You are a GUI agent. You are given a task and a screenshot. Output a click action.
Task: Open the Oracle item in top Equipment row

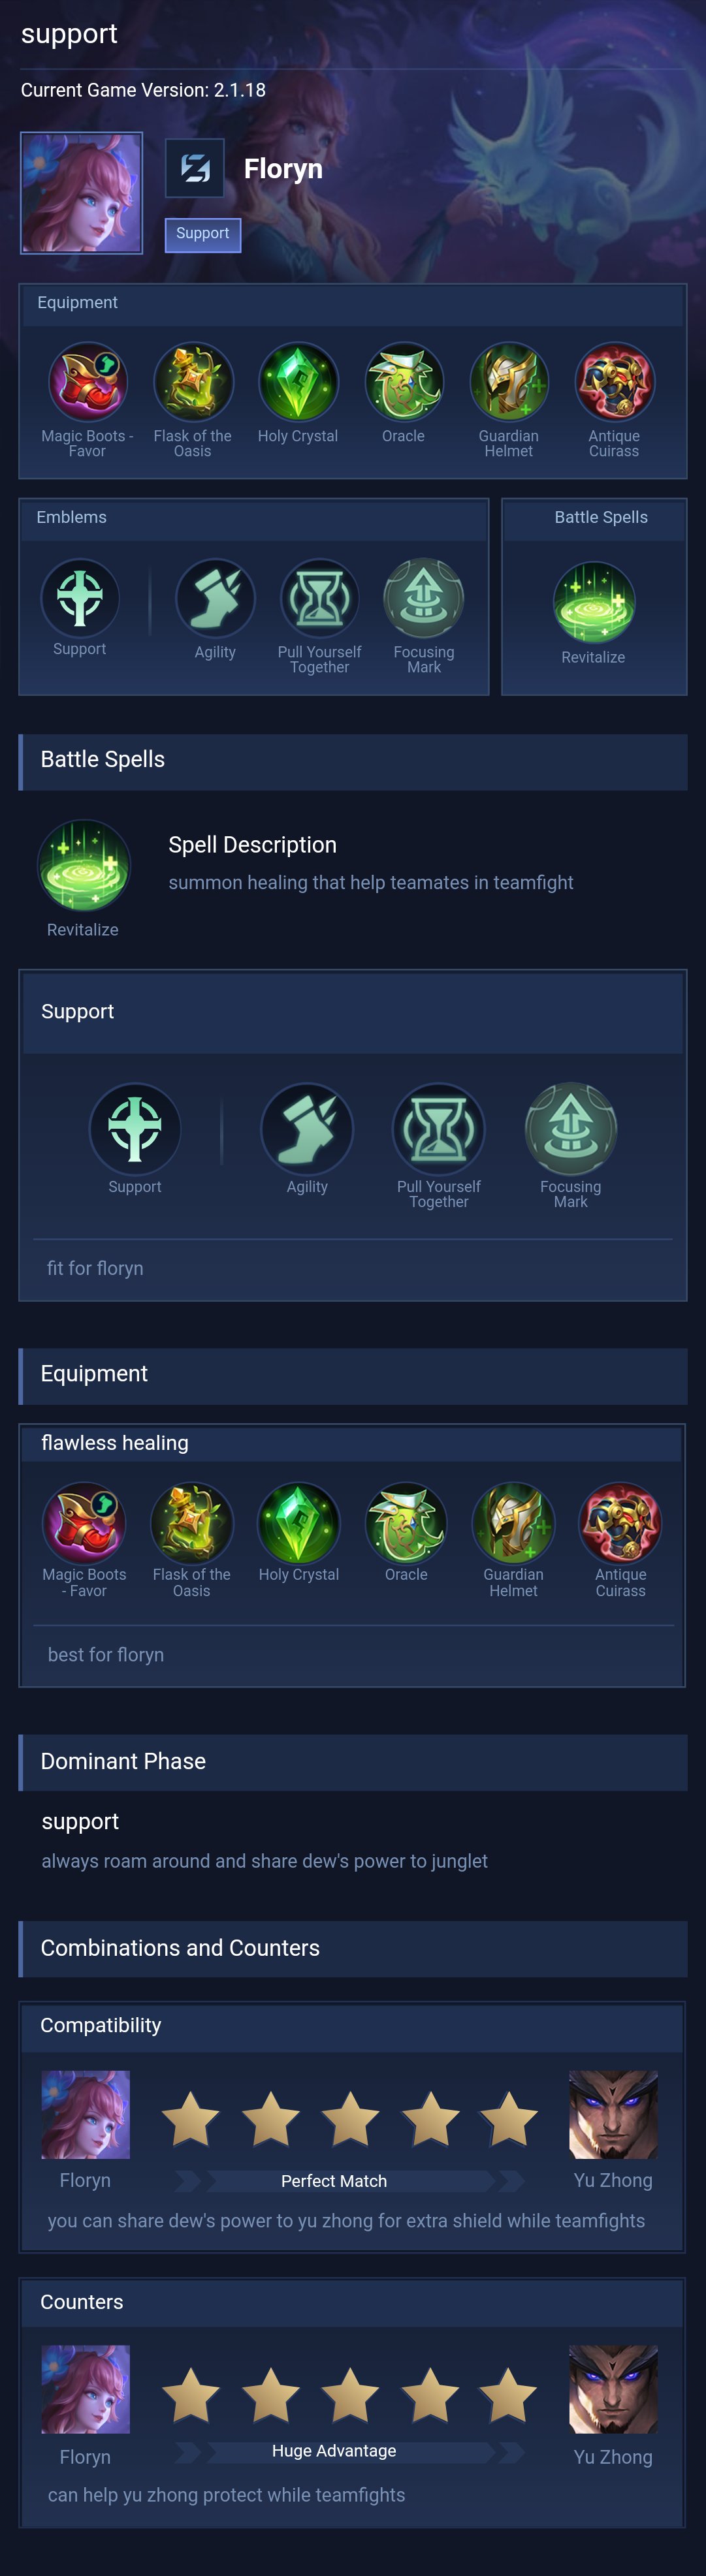pos(404,382)
